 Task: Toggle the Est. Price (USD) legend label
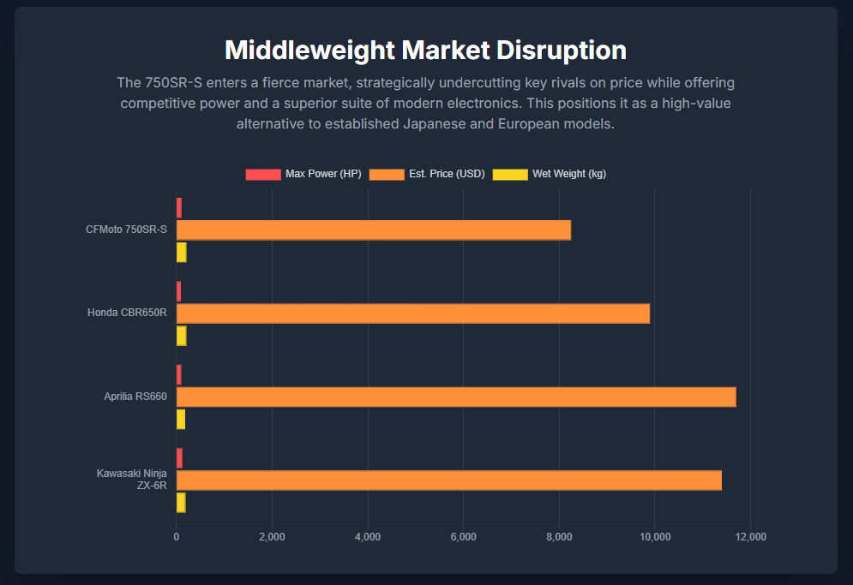(447, 174)
